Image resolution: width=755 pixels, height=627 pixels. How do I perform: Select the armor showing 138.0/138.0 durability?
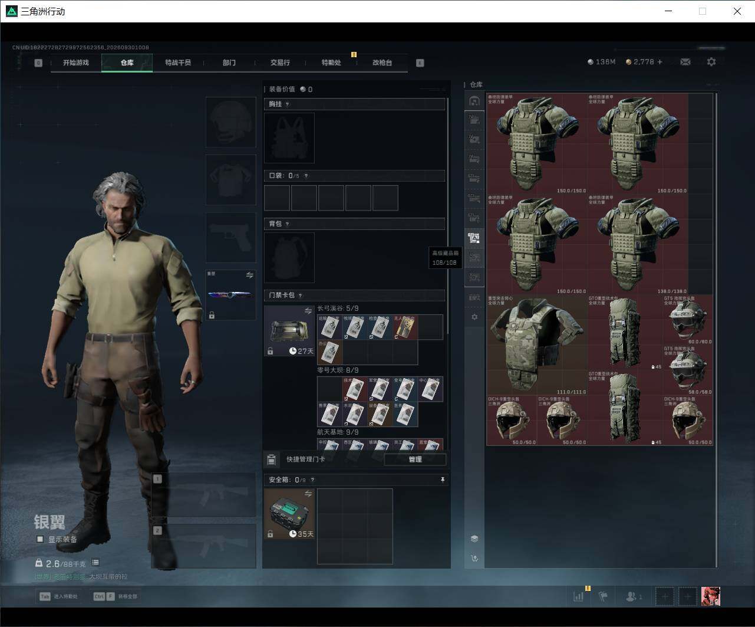(x=638, y=245)
